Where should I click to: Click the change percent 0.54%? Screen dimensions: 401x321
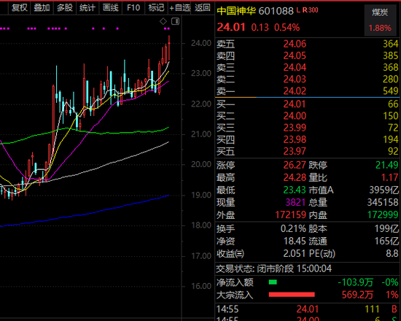(x=287, y=28)
